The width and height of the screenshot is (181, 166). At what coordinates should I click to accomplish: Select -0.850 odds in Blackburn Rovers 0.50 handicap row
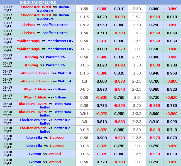tap(119, 105)
